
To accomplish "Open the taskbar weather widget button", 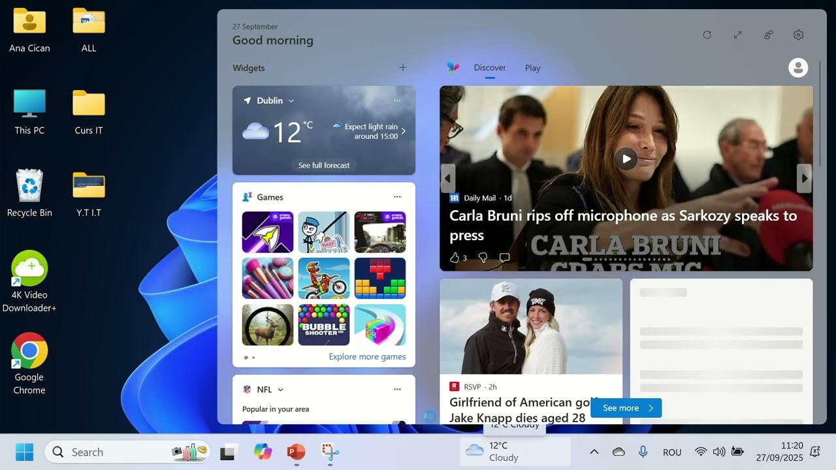I will pos(515,452).
